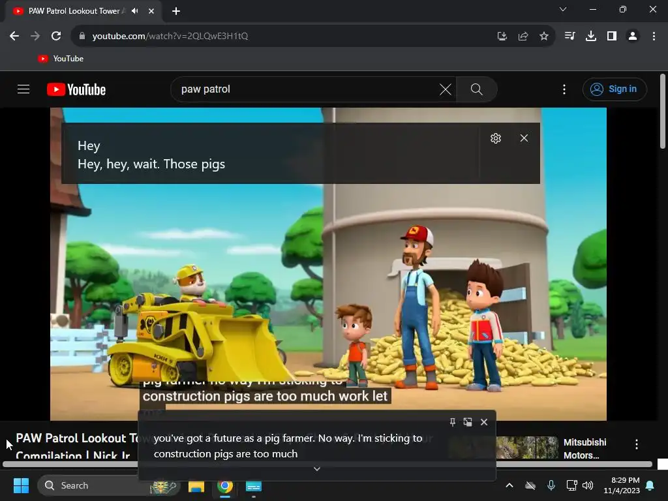668x501 pixels.
Task: Mute the PAW Patrol tab audio
Action: 135,11
